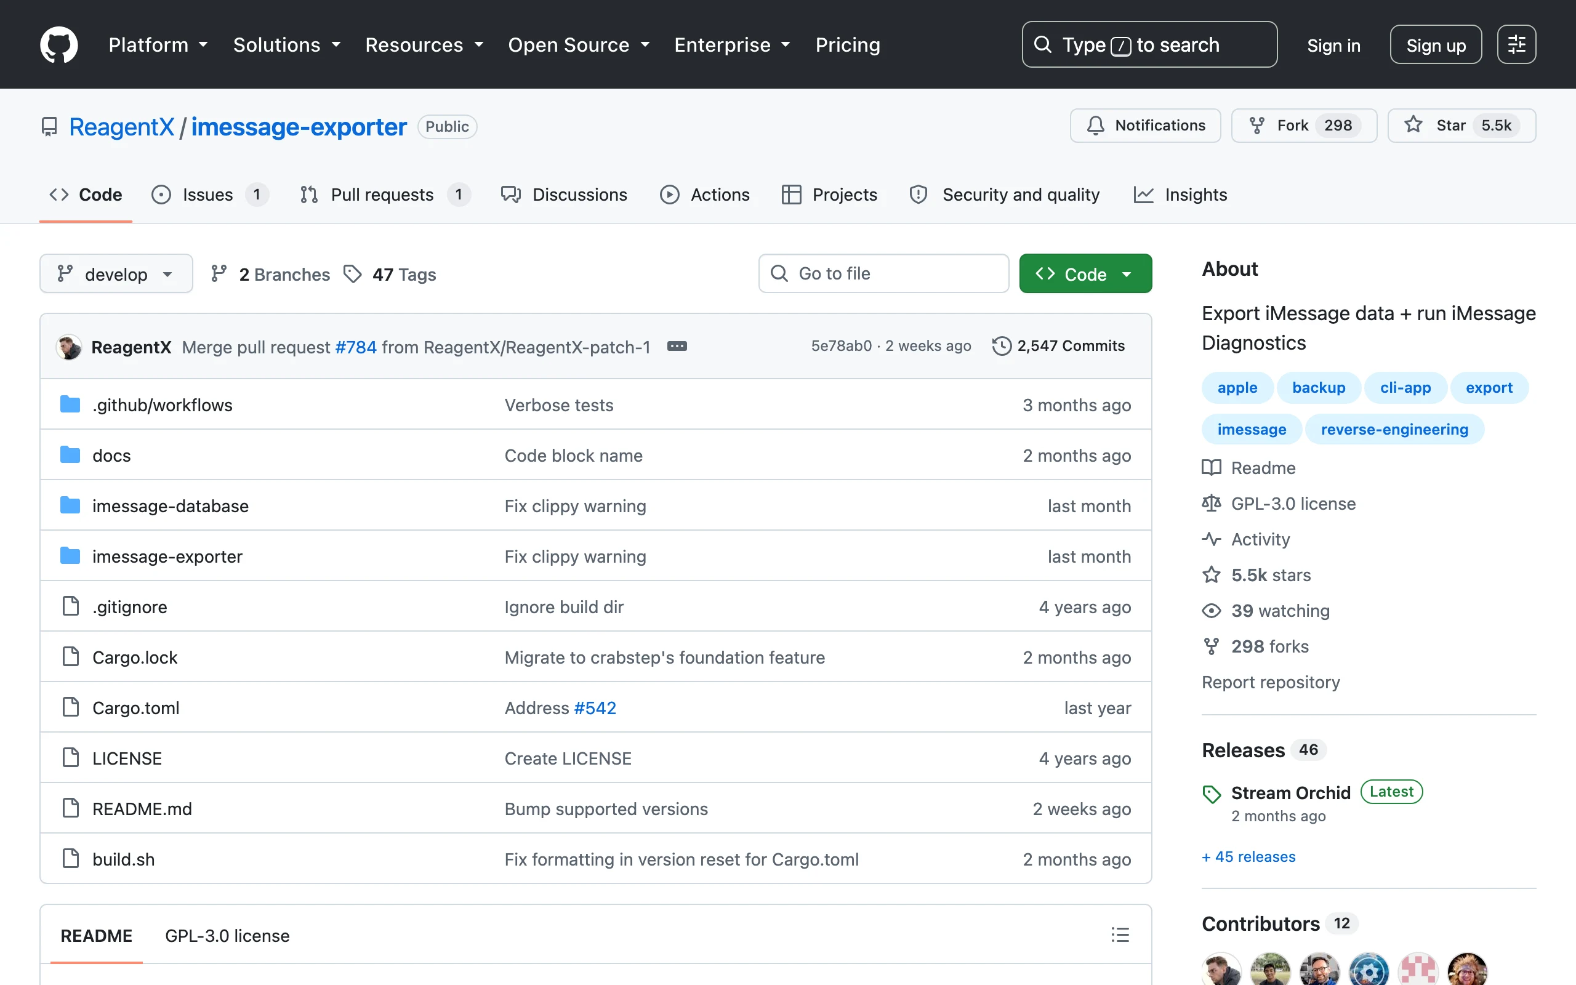
Task: Open commit history clock icon
Action: pos(1002,346)
